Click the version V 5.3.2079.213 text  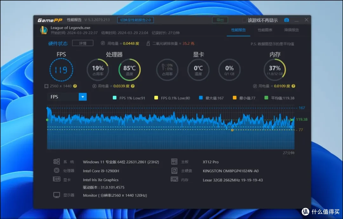(x=97, y=20)
